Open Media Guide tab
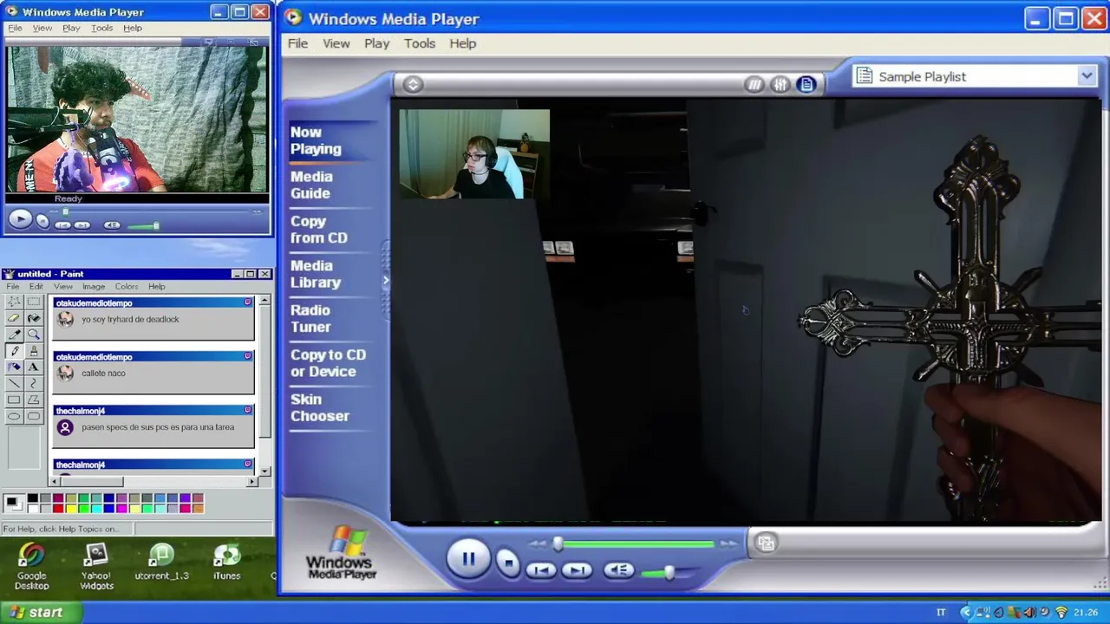 (x=311, y=185)
